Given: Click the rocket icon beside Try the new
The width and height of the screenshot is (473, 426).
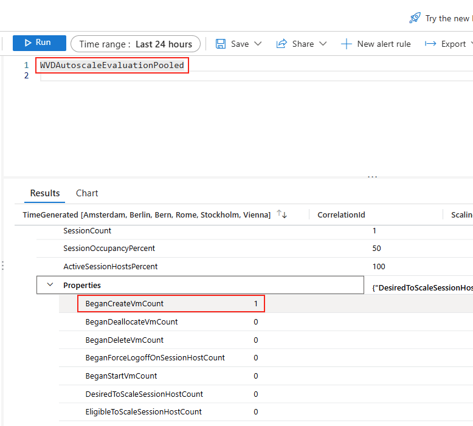Looking at the screenshot, I should click(x=415, y=18).
